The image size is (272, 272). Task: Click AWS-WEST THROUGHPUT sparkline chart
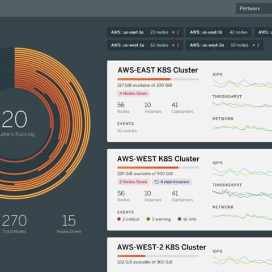coord(242,193)
